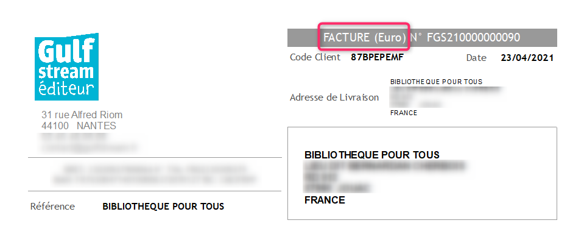Click the Code Client label
This screenshot has width=584, height=234.
(x=315, y=57)
